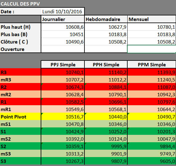The height and width of the screenshot is (166, 176).
Task: Select the date cell Lundi 10/10/2016
Action: [63, 11]
